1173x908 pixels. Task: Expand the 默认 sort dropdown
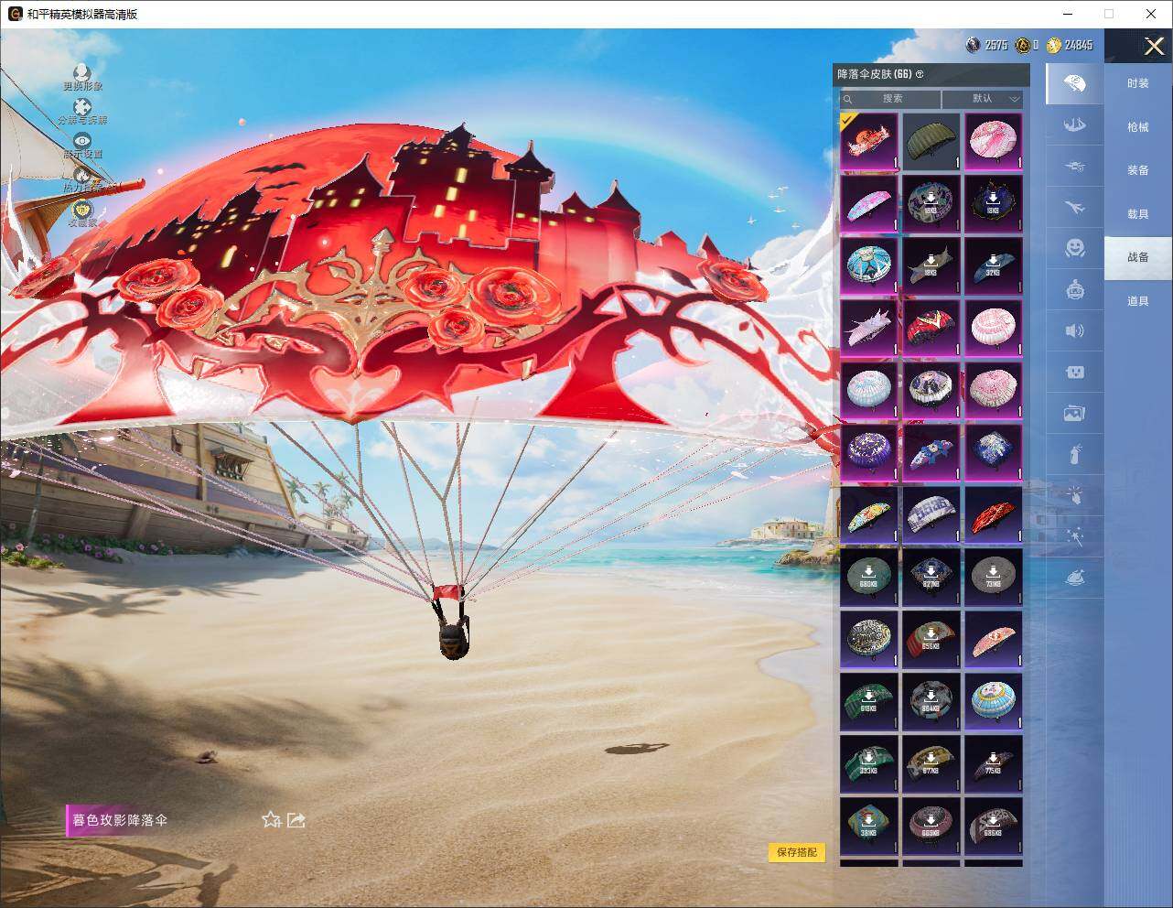click(x=983, y=99)
